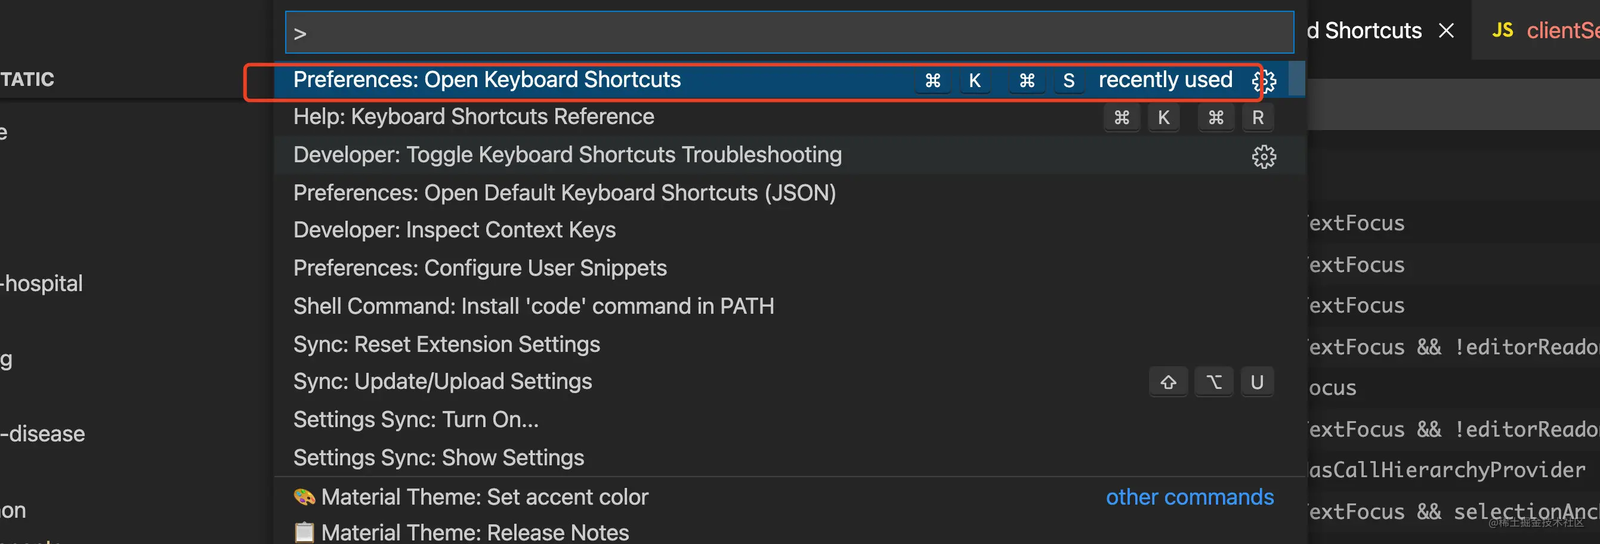Click gear icon beside Toggle Keyboard Shortcuts Troubleshooting
Image resolution: width=1600 pixels, height=544 pixels.
coord(1264,156)
